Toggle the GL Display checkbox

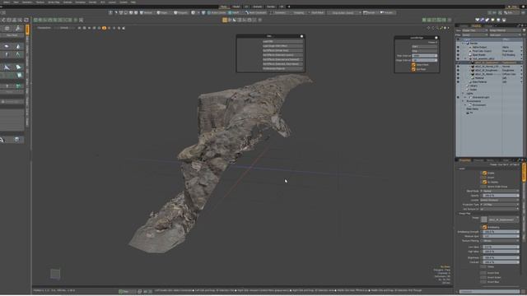(x=484, y=182)
